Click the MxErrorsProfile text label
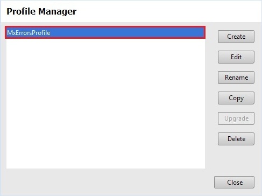 click(29, 33)
